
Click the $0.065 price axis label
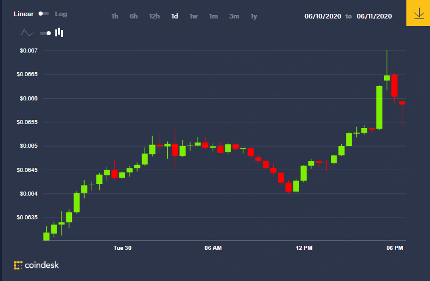pyautogui.click(x=29, y=146)
